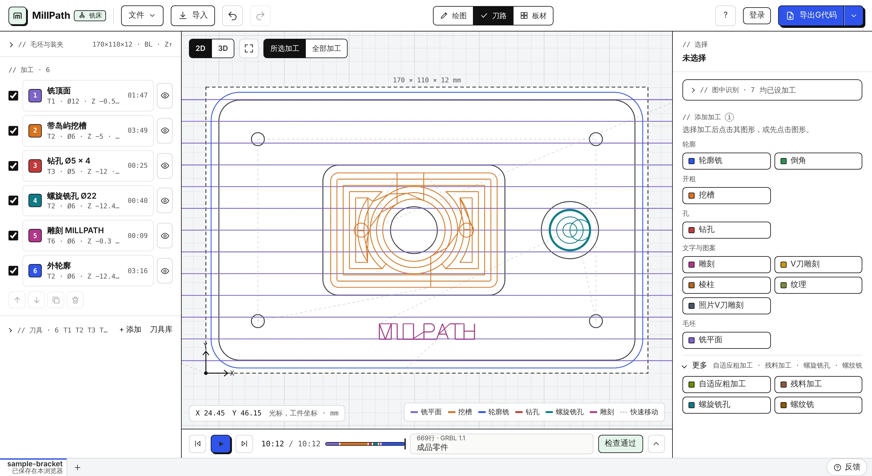This screenshot has height=476, width=872.
Task: Open the help question mark button
Action: tap(725, 15)
